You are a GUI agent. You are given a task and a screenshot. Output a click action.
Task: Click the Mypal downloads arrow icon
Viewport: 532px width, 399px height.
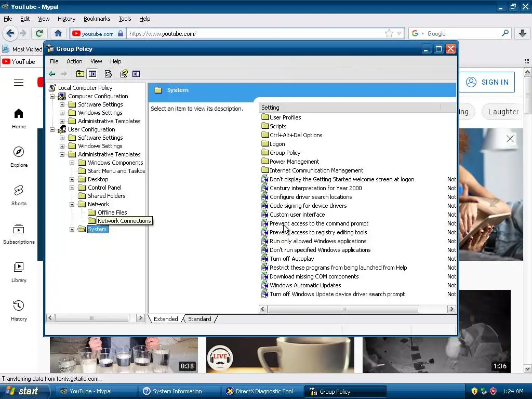523,33
